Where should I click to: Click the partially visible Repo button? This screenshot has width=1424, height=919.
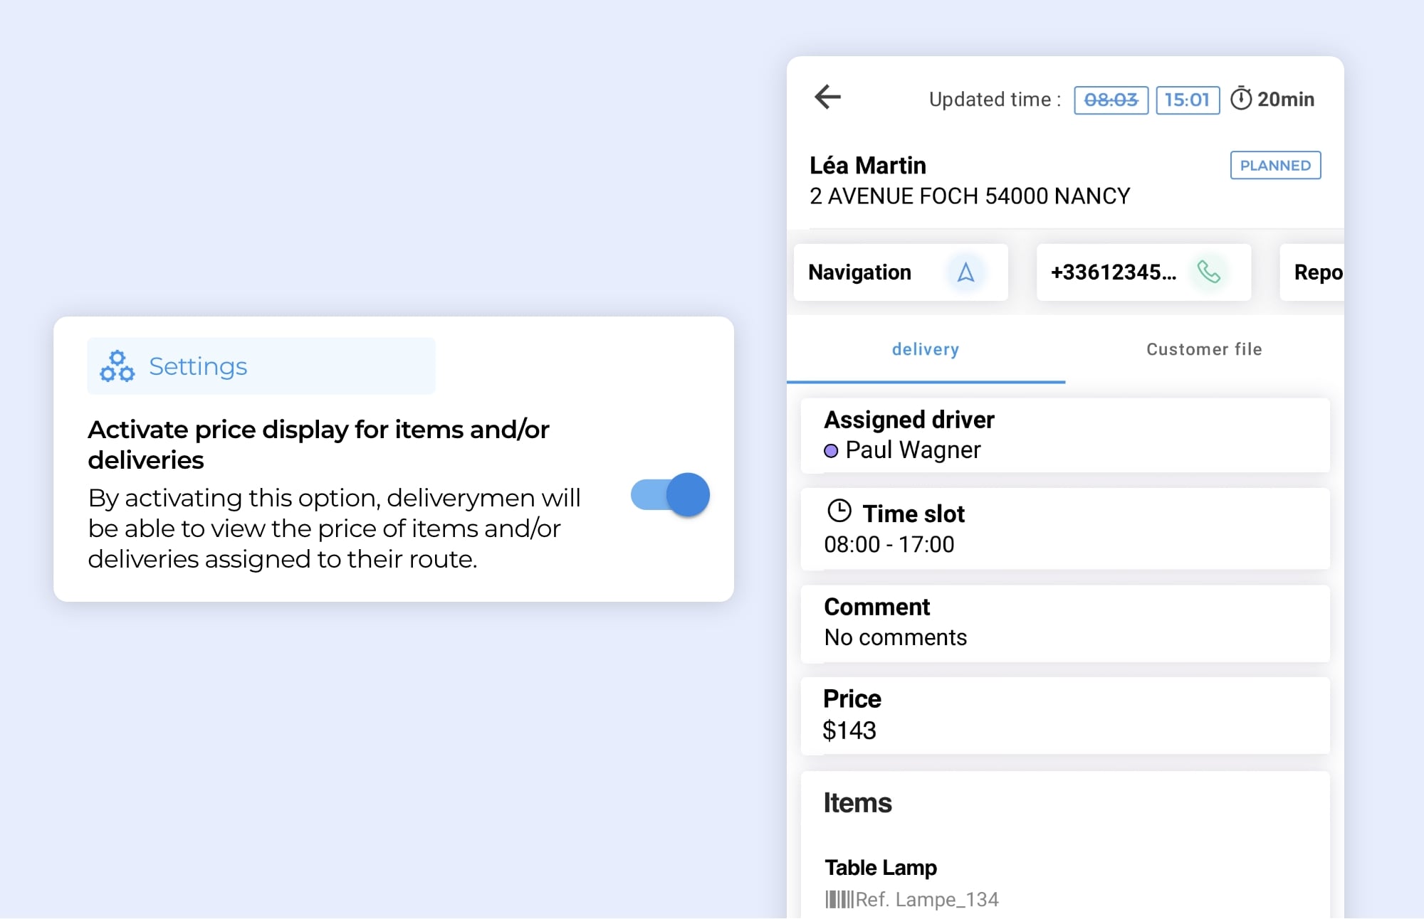click(1316, 272)
